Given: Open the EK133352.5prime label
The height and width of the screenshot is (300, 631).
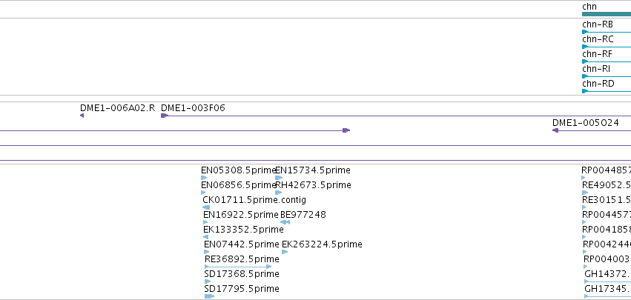Looking at the screenshot, I should click(x=243, y=230).
